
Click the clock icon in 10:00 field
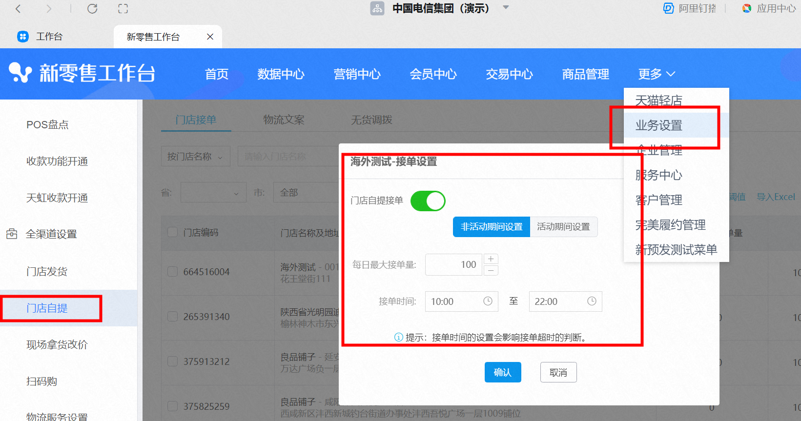pyautogui.click(x=488, y=301)
